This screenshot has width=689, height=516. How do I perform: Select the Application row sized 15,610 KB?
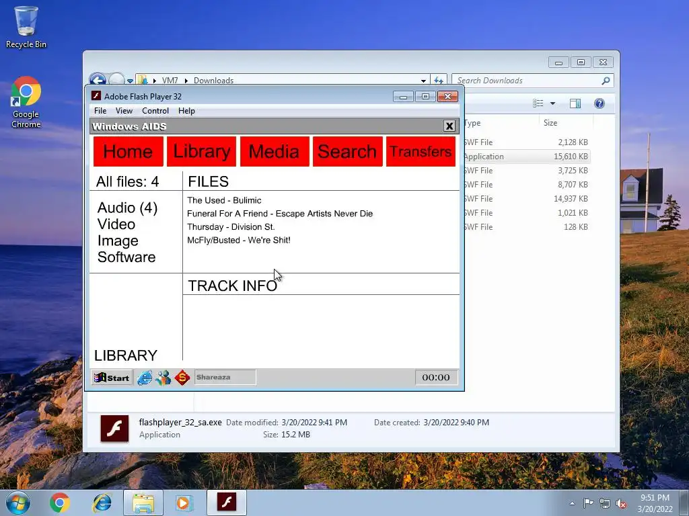(x=526, y=156)
